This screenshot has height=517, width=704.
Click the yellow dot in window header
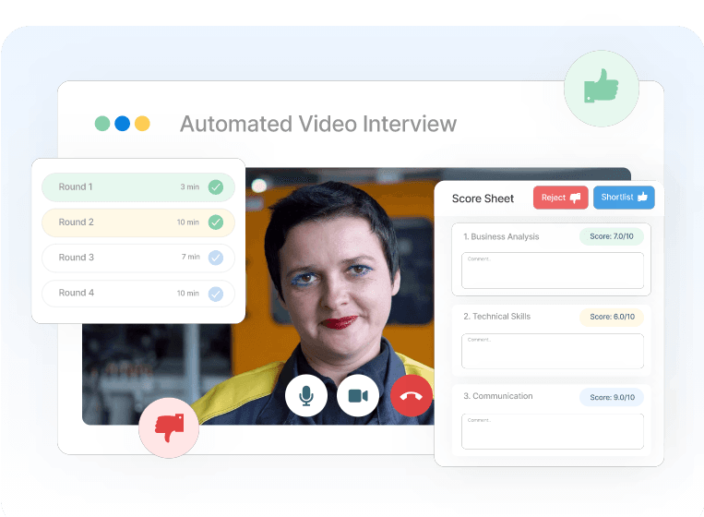pos(142,124)
